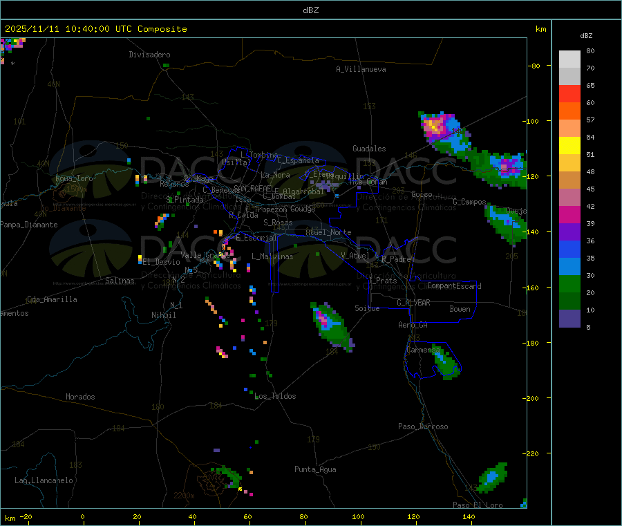Select the Guadales location label

coord(369,149)
